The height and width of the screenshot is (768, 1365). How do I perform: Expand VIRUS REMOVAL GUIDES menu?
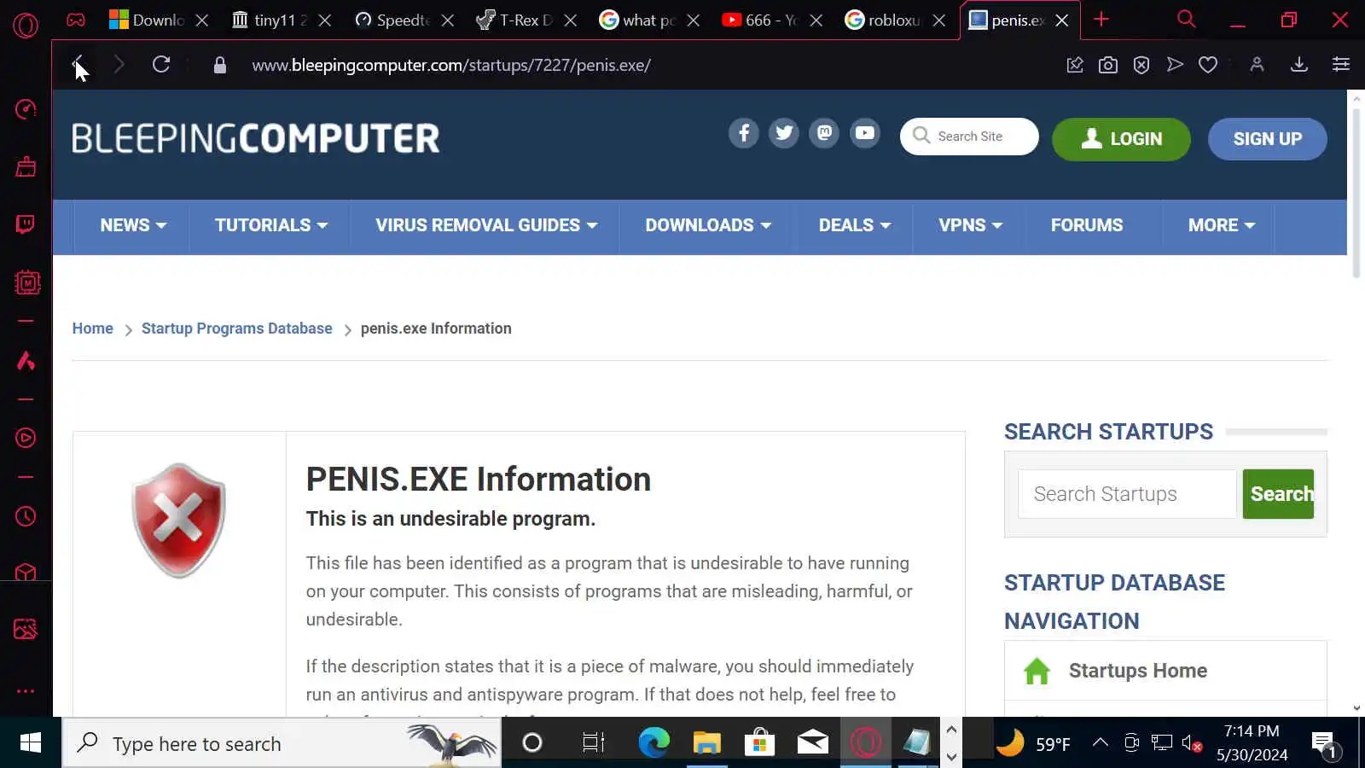click(x=486, y=225)
